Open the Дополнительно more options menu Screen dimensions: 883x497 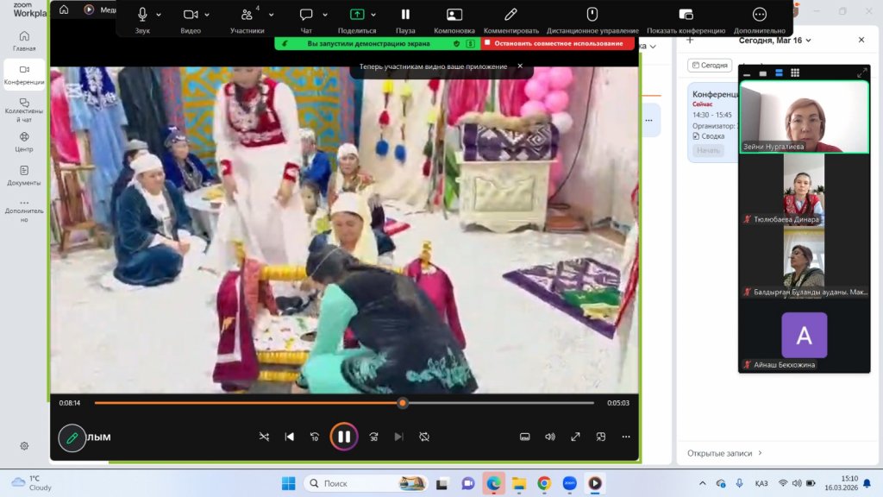click(x=759, y=15)
